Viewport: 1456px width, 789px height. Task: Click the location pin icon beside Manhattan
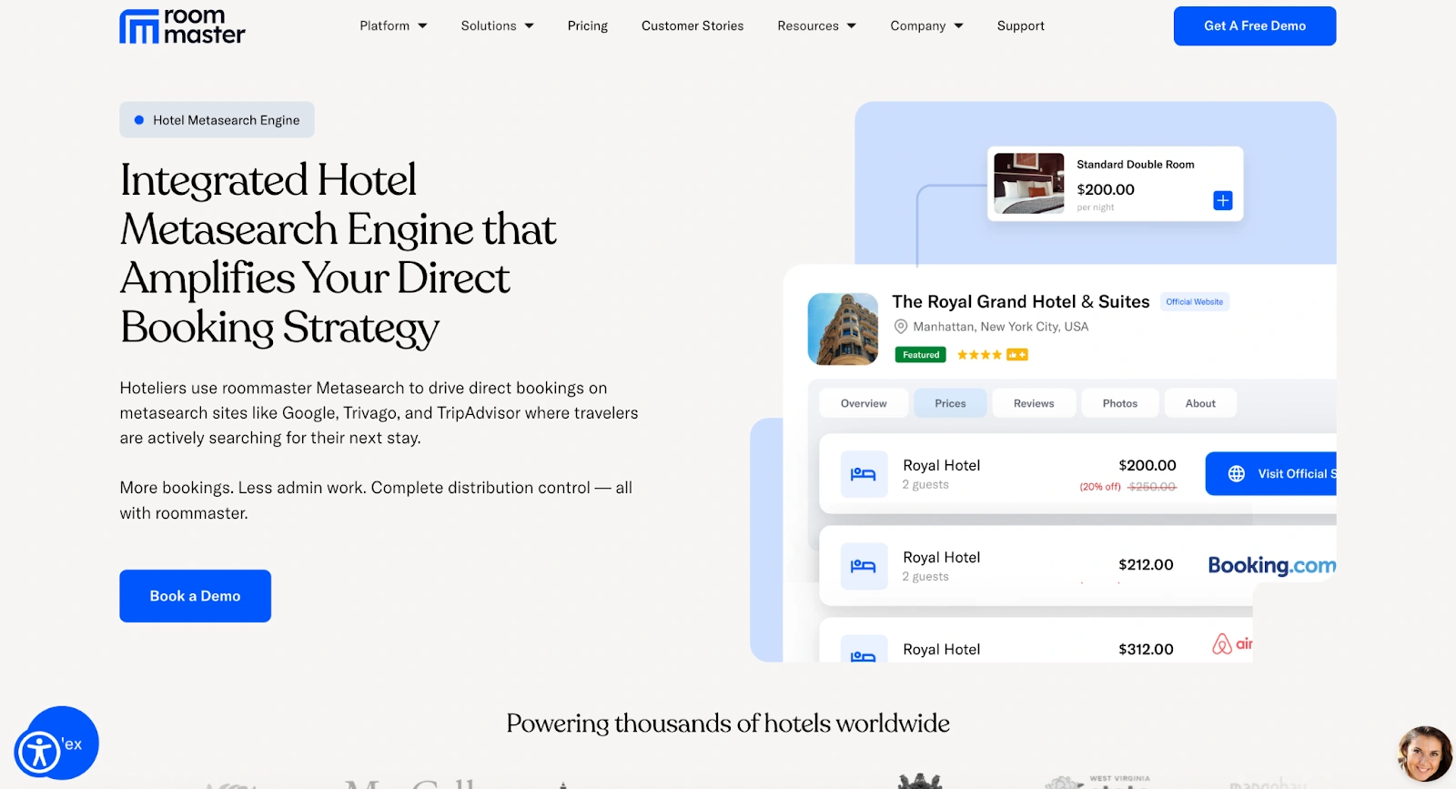tap(901, 327)
